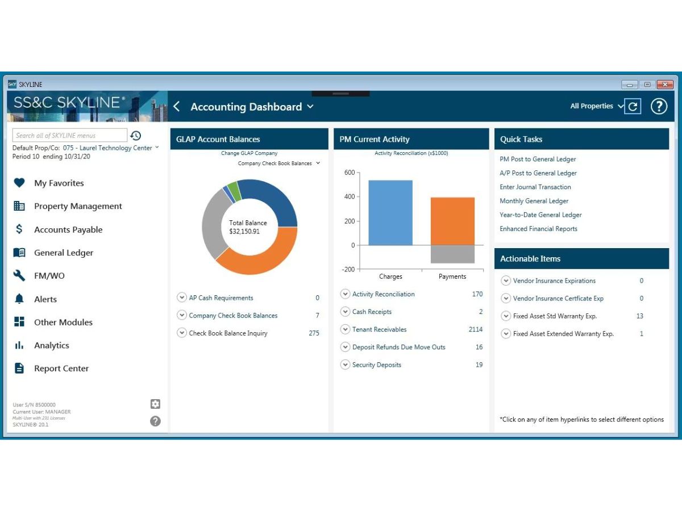Screen dimensions: 682x511
Task: Click the orange Payments bar
Action: [x=452, y=221]
